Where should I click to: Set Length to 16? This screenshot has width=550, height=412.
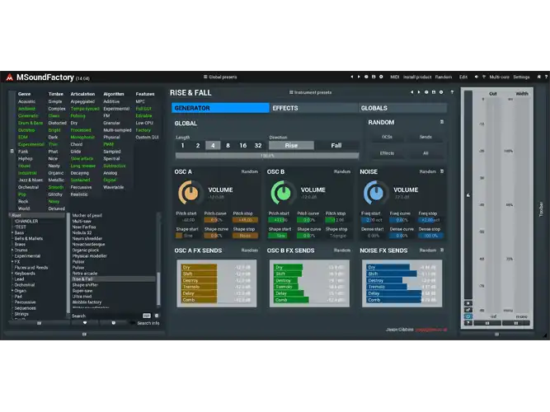click(243, 146)
